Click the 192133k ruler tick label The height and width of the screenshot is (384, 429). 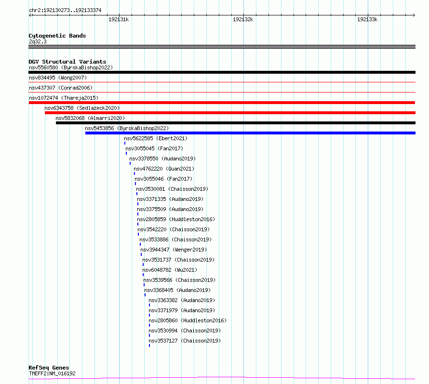[x=367, y=19]
